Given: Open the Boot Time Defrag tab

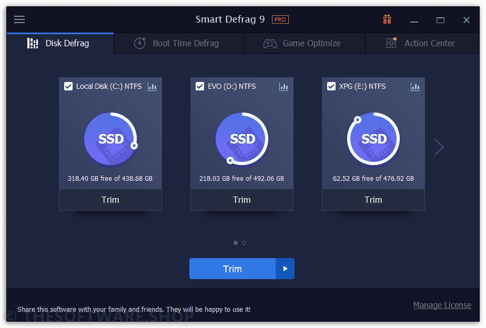Looking at the screenshot, I should 179,43.
